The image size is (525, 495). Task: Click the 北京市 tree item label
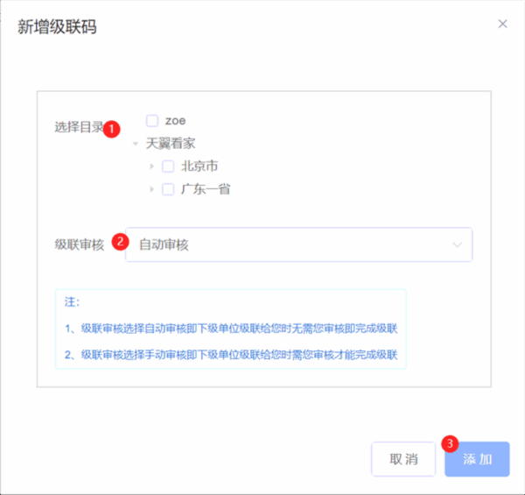click(199, 166)
